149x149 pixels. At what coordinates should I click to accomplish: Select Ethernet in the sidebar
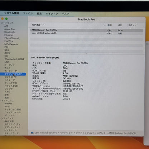point(9,35)
